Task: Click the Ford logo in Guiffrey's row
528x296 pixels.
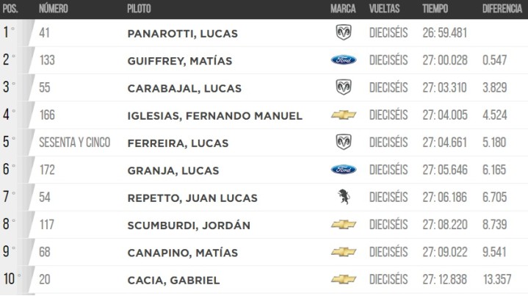Action: (x=343, y=60)
